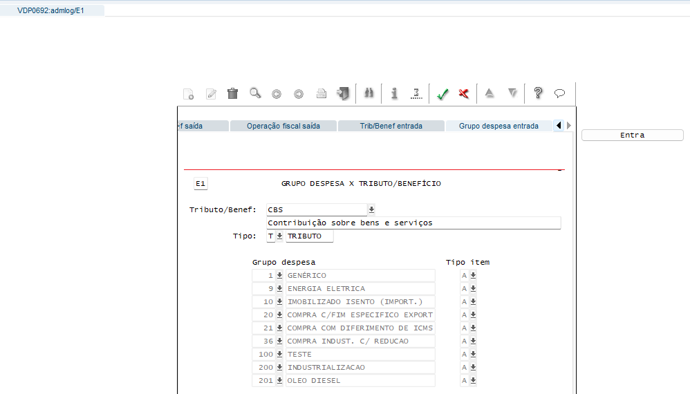Click the Contribuição sobre bens e serviços field
This screenshot has width=690, height=394.
(x=413, y=223)
